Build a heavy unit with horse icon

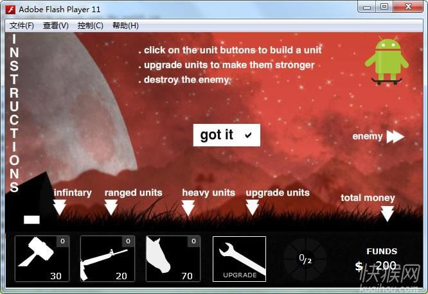tap(173, 259)
